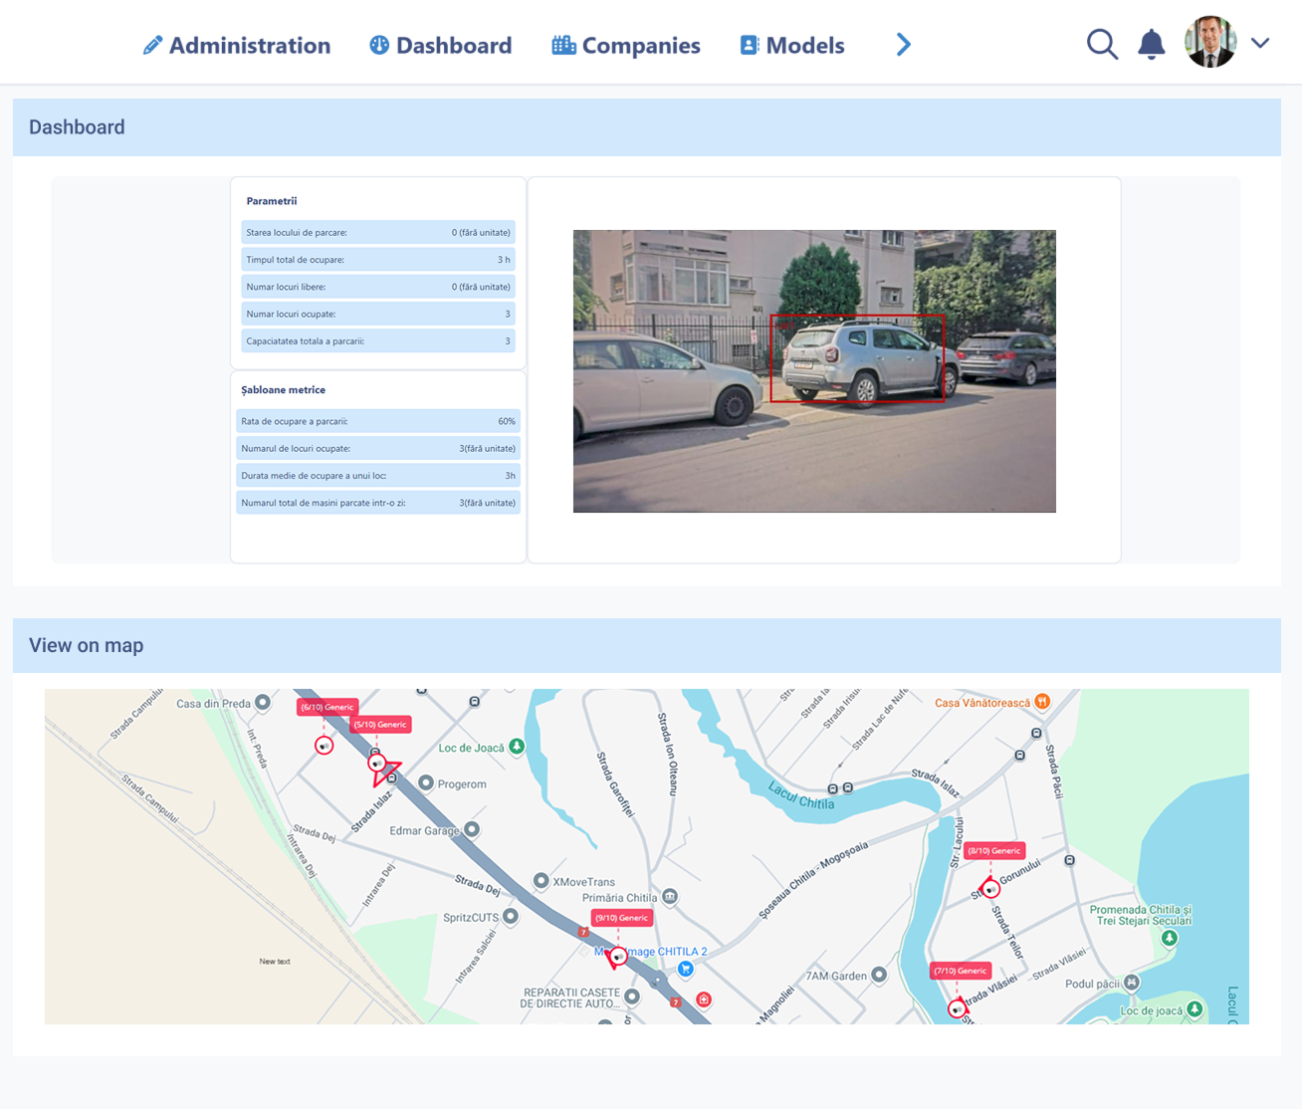Image resolution: width=1302 pixels, height=1109 pixels.
Task: Click the (9/10) Generic map label
Action: 621,918
